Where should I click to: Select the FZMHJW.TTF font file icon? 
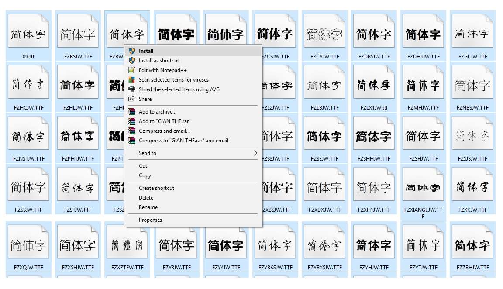point(423,82)
